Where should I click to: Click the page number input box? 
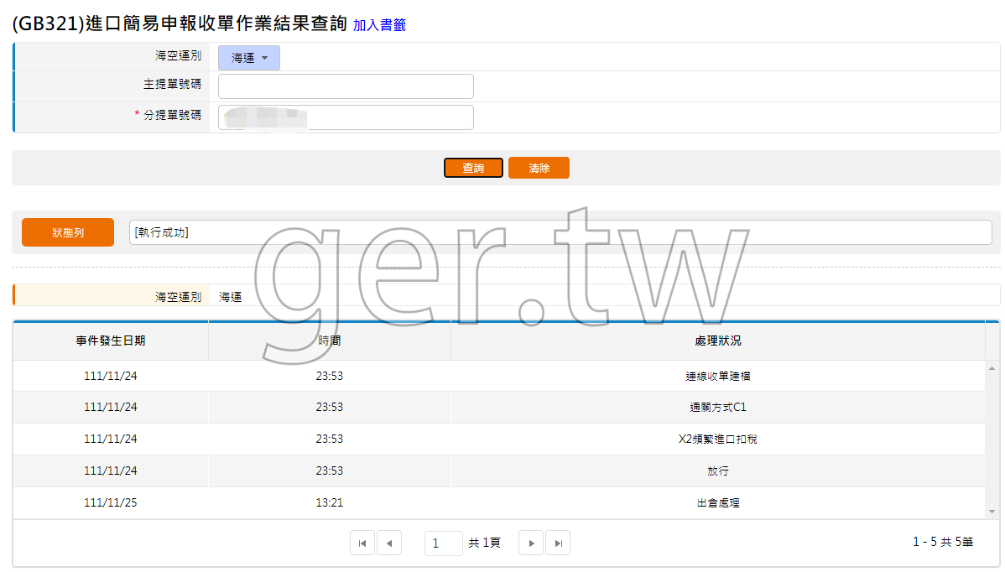click(444, 543)
